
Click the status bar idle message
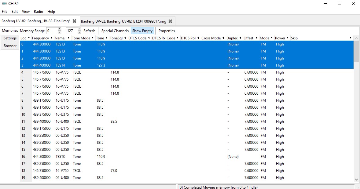[218, 187]
